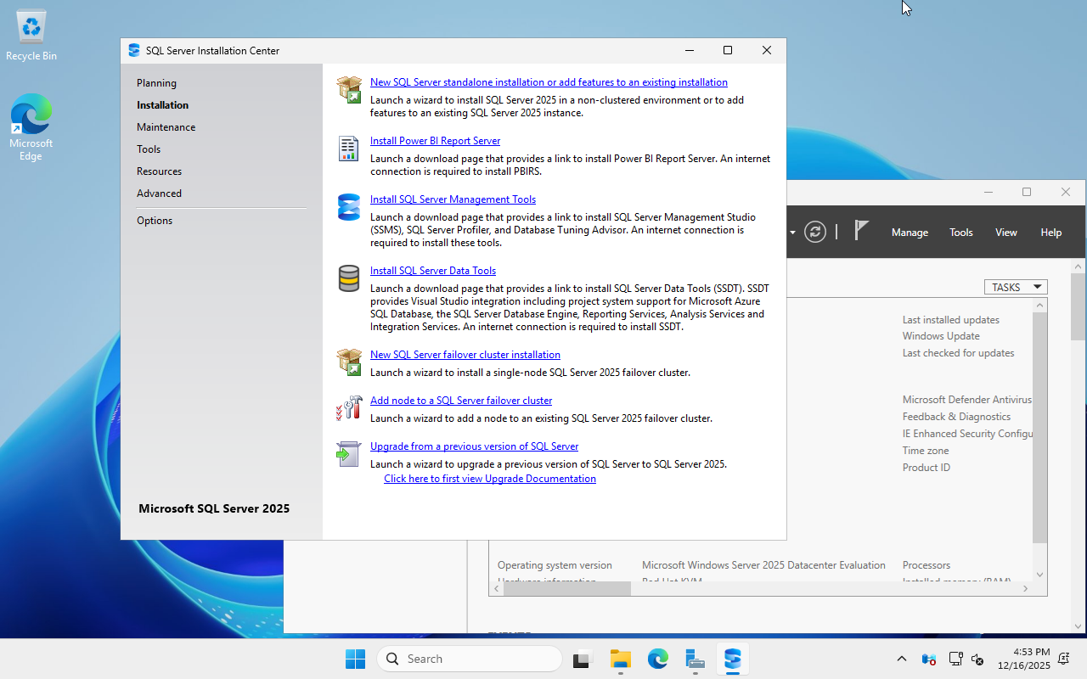Click Install SQL Server Management Tools link
Image resolution: width=1087 pixels, height=679 pixels.
(453, 199)
